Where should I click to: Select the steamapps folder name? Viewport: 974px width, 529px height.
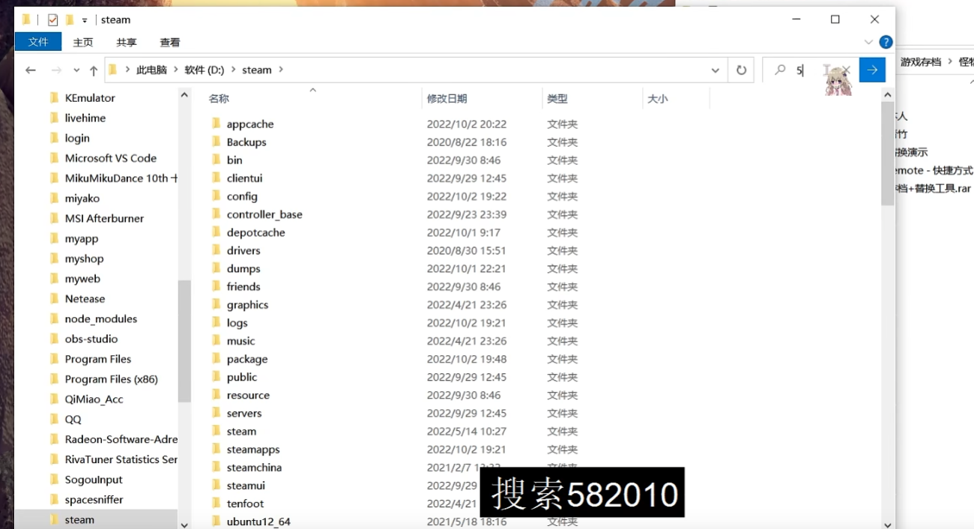(x=253, y=449)
